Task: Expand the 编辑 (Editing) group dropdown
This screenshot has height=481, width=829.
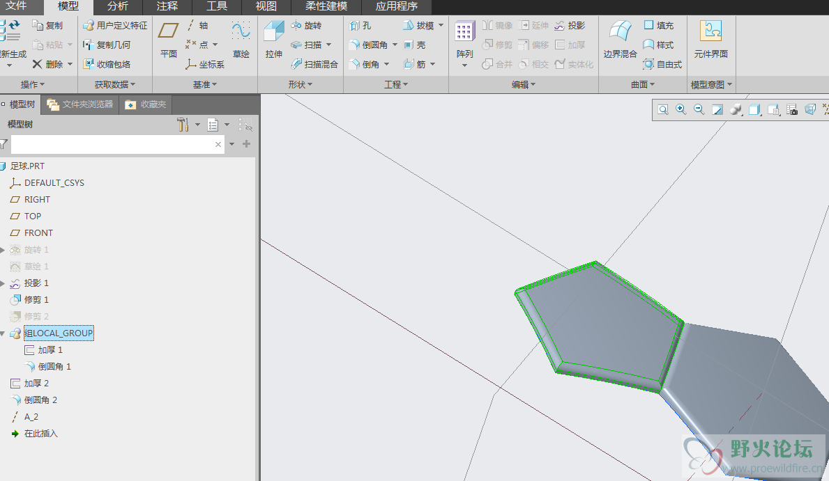Action: click(524, 84)
